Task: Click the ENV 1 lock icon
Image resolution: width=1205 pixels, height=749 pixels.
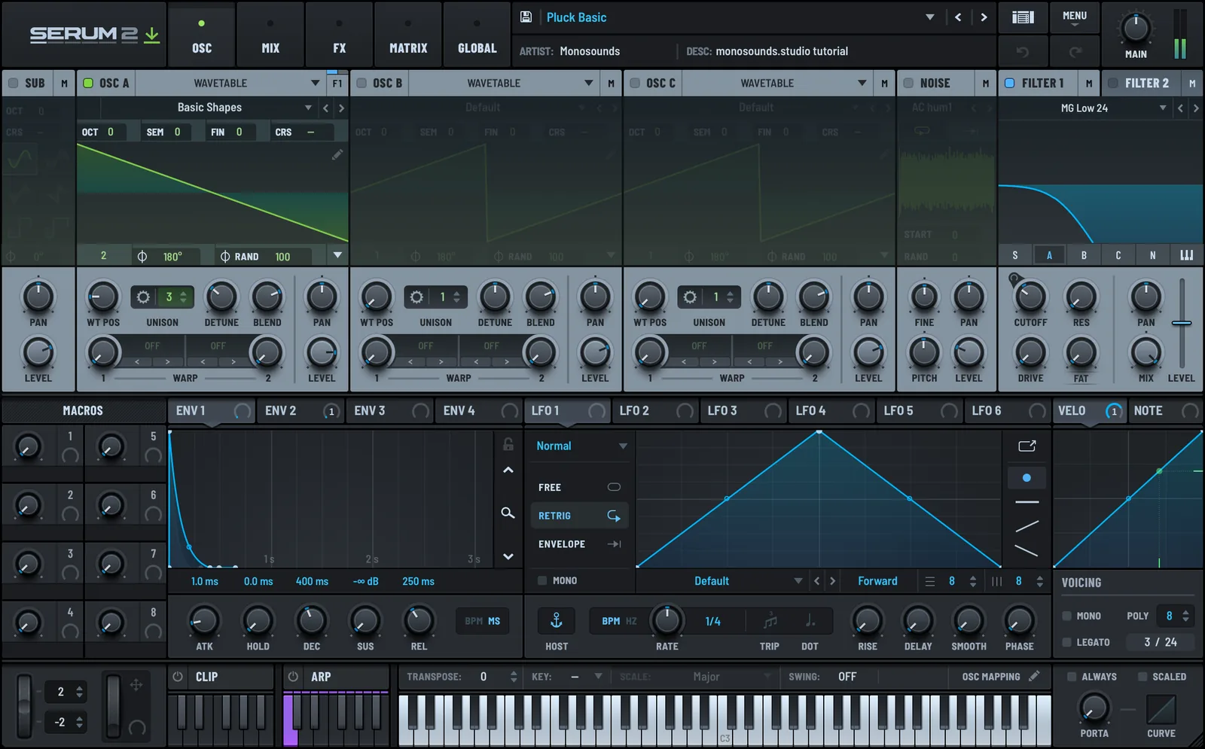Action: click(x=508, y=444)
